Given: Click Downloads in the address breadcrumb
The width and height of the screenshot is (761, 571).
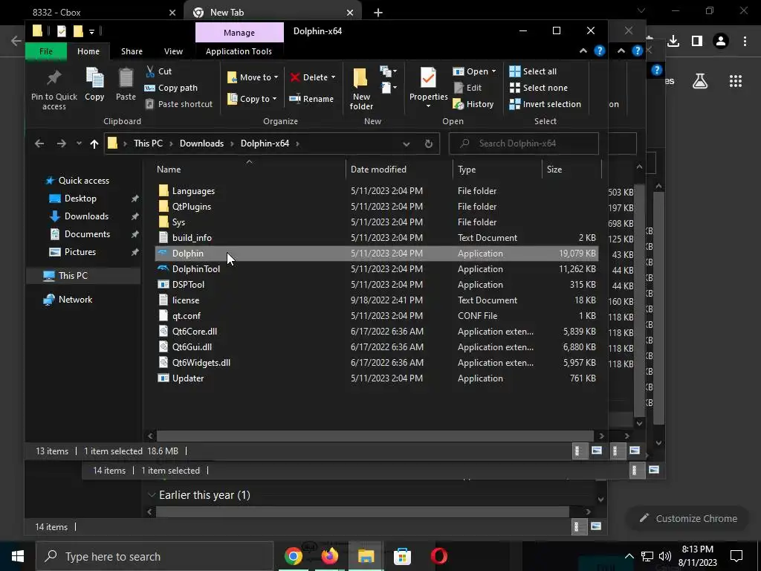Looking at the screenshot, I should click(x=201, y=143).
